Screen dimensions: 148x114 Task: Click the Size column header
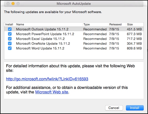[x=135, y=24]
